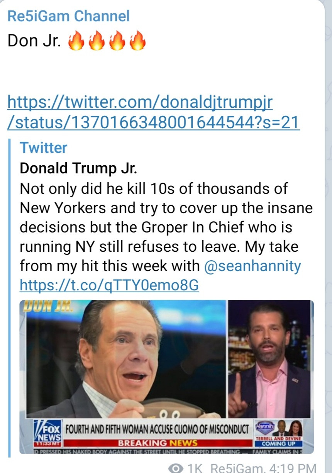
Task: Click the last fire emoji
Action: tap(138, 42)
